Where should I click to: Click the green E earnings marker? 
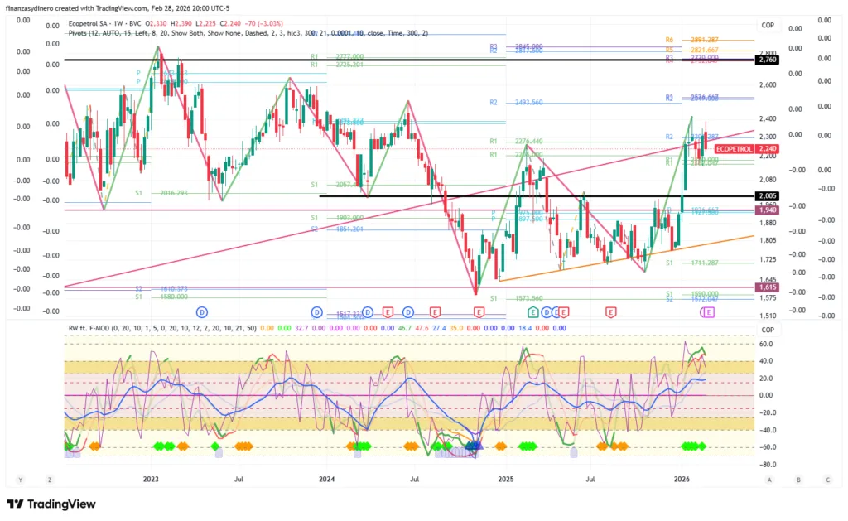click(533, 311)
